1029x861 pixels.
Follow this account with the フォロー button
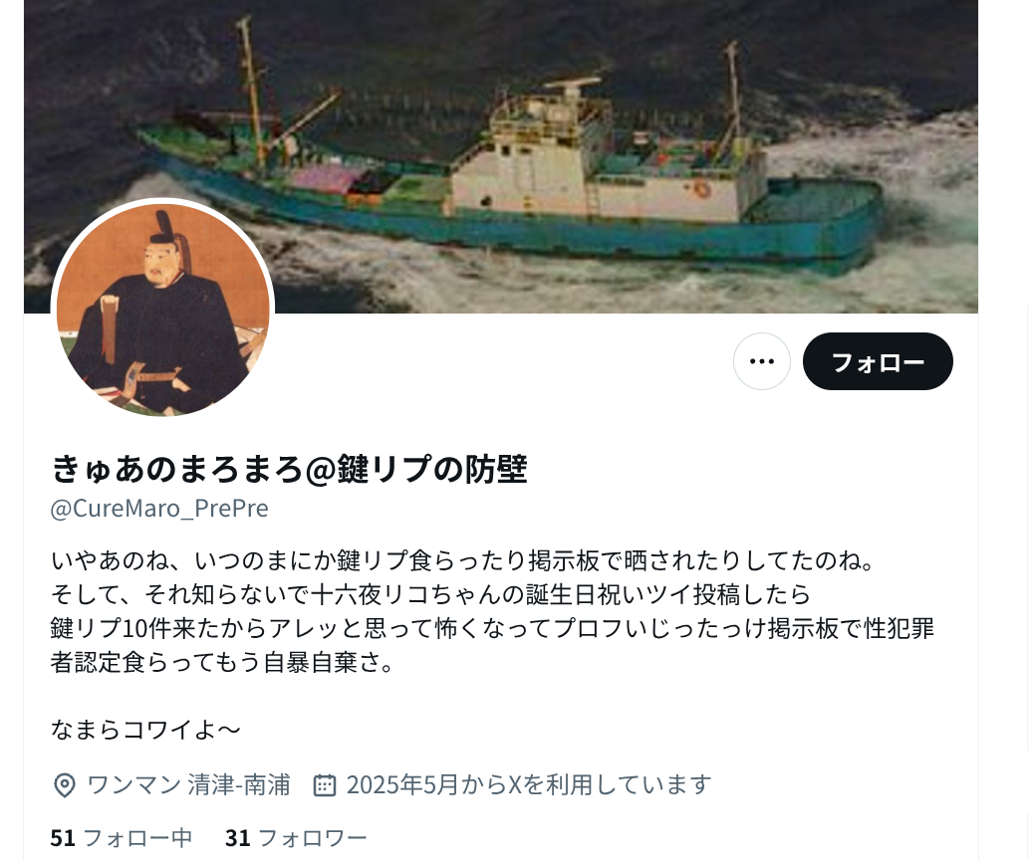878,361
